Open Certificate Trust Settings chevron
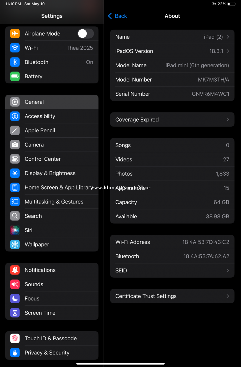This screenshot has width=241, height=367. (x=228, y=296)
